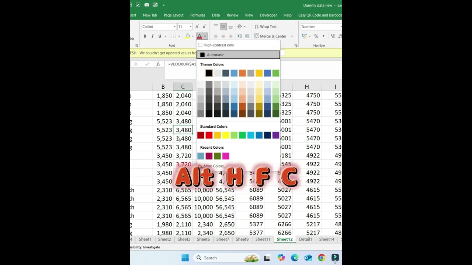Toggle the checkmark box in Quick Access Toolbar
472x265 pixels.
[138, 5]
